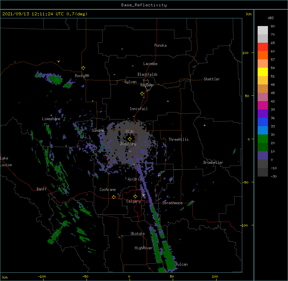288x281 pixels.
Task: Click the white plus marker north of Drumheller
Action: click(x=204, y=125)
